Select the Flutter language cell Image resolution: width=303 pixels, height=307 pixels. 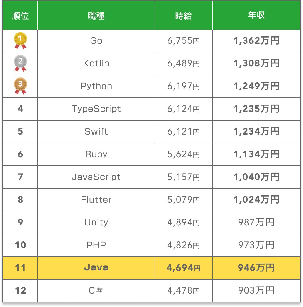pos(96,200)
